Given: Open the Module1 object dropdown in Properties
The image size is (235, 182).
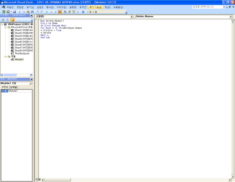Looking at the screenshot, I should (x=31, y=83).
